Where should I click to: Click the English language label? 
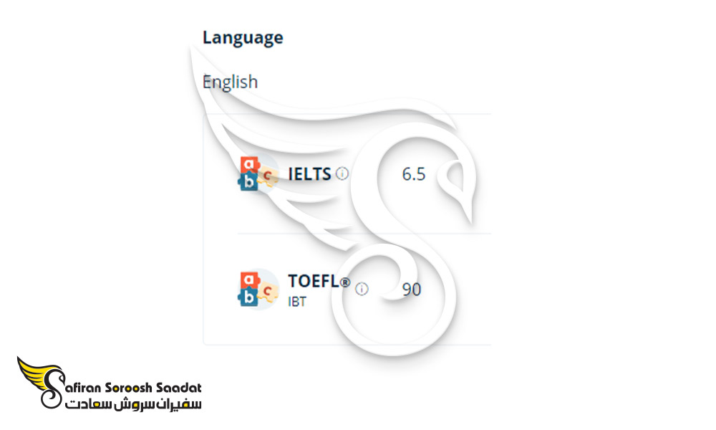pos(230,82)
